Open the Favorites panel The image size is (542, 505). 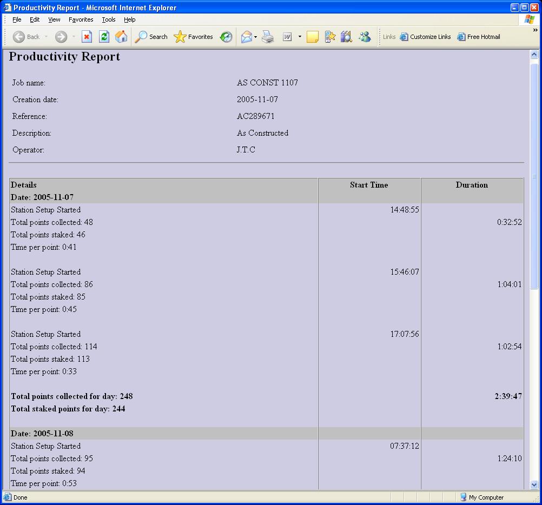(193, 36)
